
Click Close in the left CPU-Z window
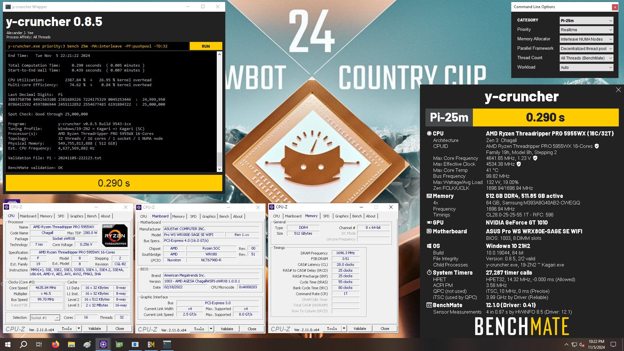pos(120,329)
